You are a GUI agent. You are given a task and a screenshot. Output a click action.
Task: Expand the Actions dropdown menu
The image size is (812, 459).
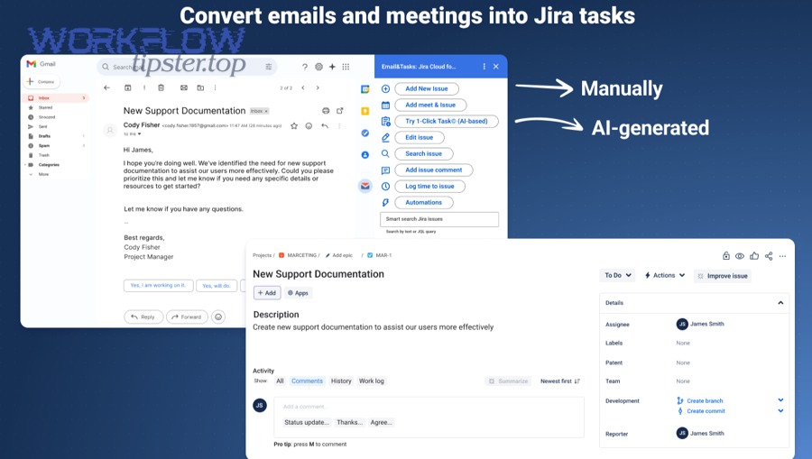click(x=665, y=275)
